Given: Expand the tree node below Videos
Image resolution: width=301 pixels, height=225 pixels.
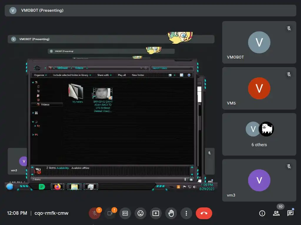Looking at the screenshot, I should click(33, 113).
